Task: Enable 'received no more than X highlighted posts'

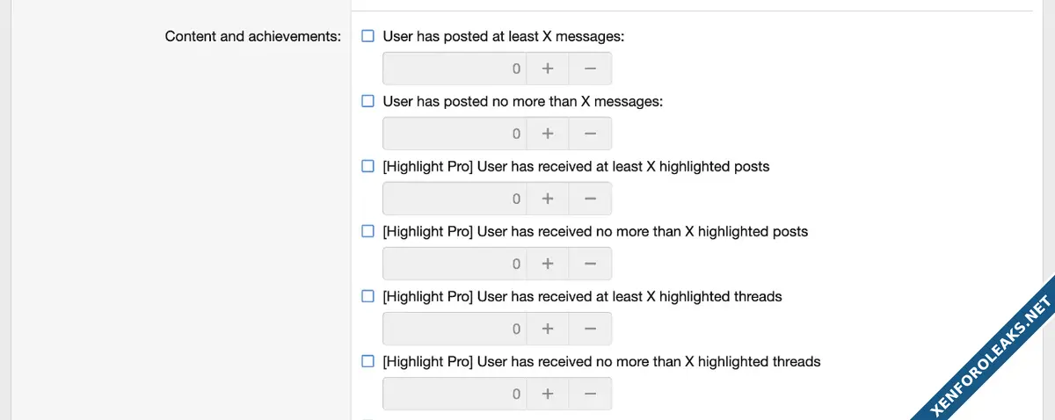Action: 368,232
